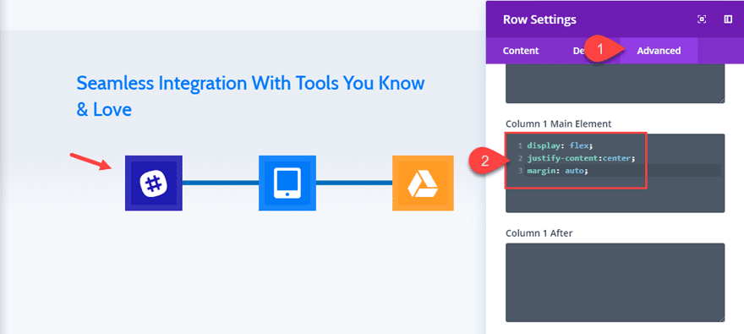Switch to the Content tab

coord(521,51)
